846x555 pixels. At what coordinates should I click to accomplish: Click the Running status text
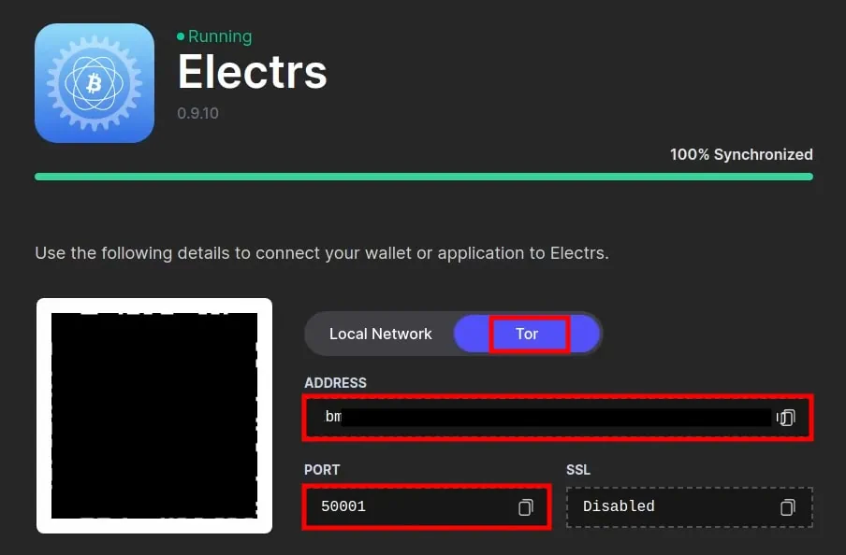pyautogui.click(x=220, y=36)
